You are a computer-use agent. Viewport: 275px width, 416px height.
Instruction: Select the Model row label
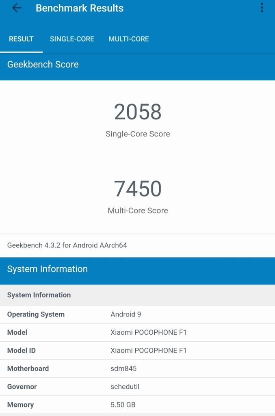(x=17, y=332)
